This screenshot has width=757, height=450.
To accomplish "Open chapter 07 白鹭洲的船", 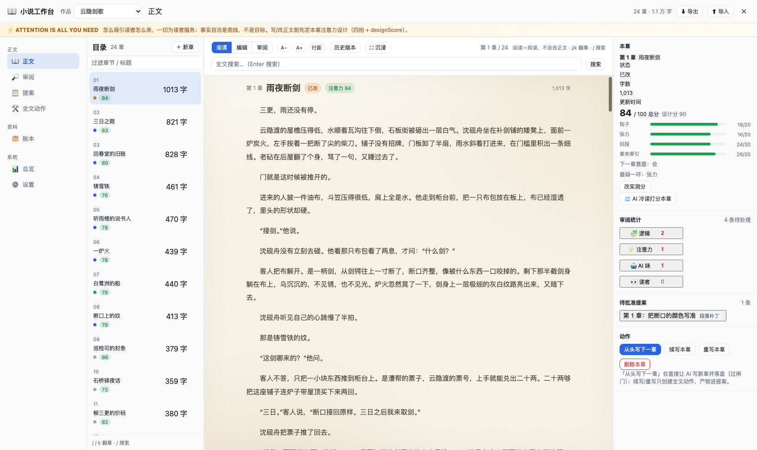I will [145, 283].
